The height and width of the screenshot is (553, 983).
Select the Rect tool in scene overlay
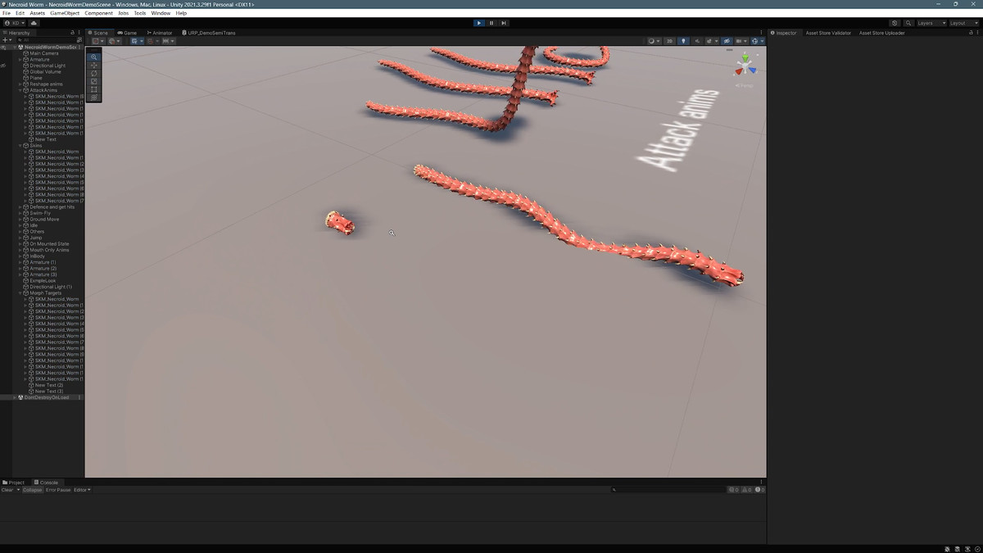click(94, 89)
